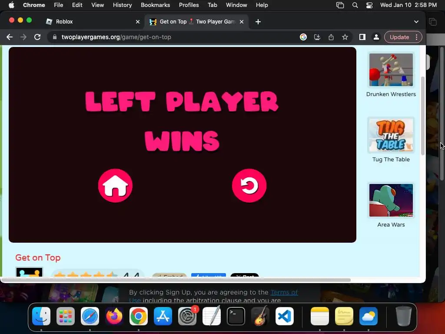
Task: Open Stickies from the Dock
Action: 344,316
